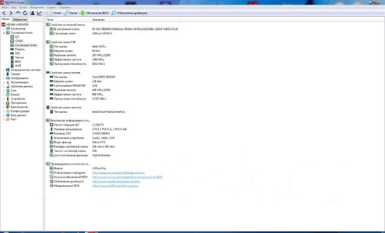Open the Загрузка обновлений BIOS link
385x233 pixels.
coord(127,177)
